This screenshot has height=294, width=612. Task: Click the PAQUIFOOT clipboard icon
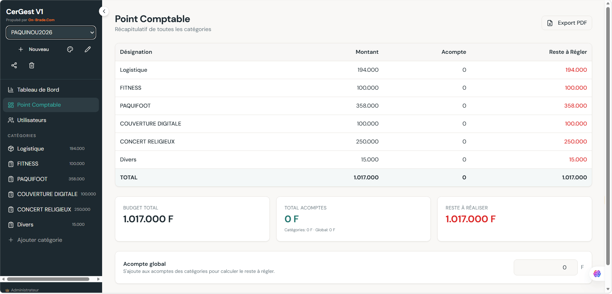click(x=11, y=179)
